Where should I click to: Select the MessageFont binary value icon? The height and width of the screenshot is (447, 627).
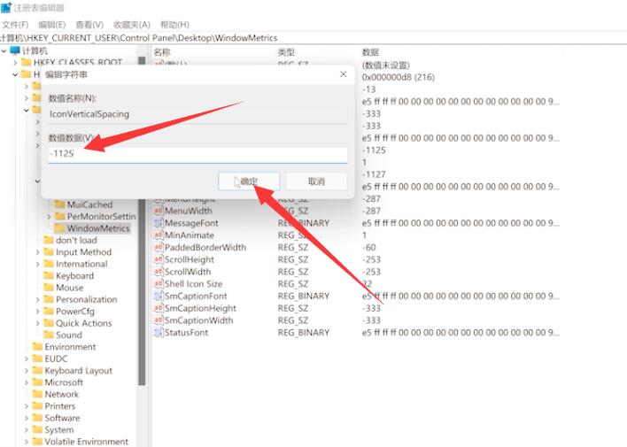pos(159,224)
